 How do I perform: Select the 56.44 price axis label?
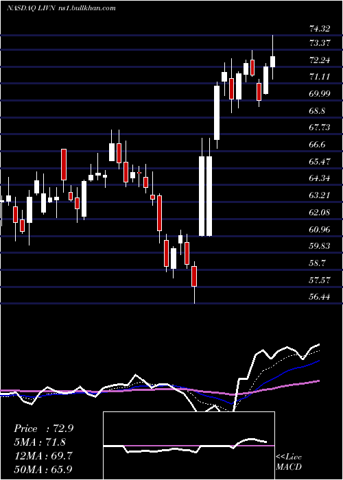(320, 297)
